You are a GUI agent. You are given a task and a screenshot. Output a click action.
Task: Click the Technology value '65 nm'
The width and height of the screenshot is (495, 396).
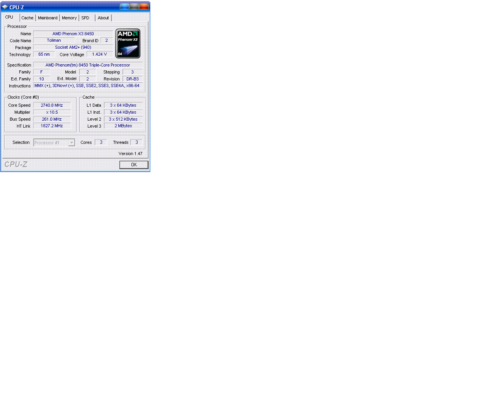[x=44, y=54]
